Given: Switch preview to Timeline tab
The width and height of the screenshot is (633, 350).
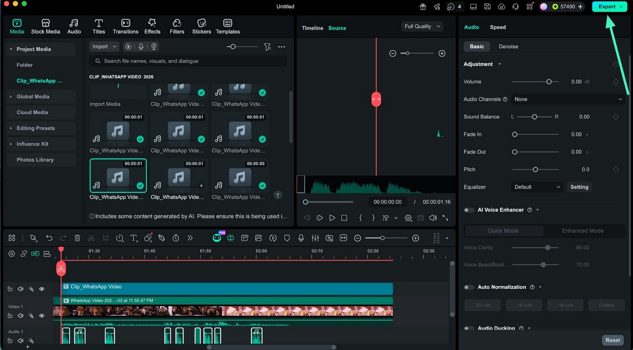Looking at the screenshot, I should coord(312,28).
